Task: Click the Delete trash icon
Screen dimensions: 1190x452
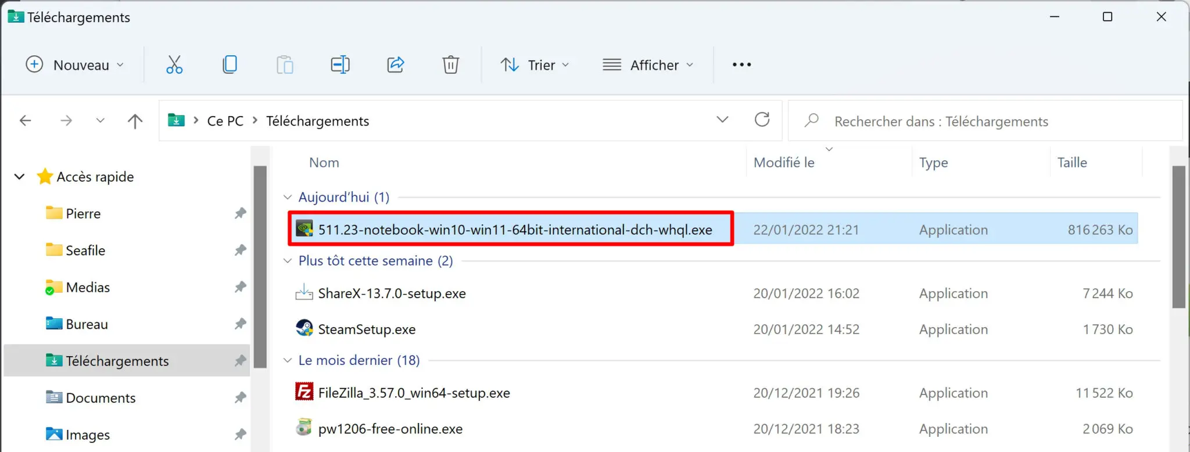Action: tap(451, 64)
